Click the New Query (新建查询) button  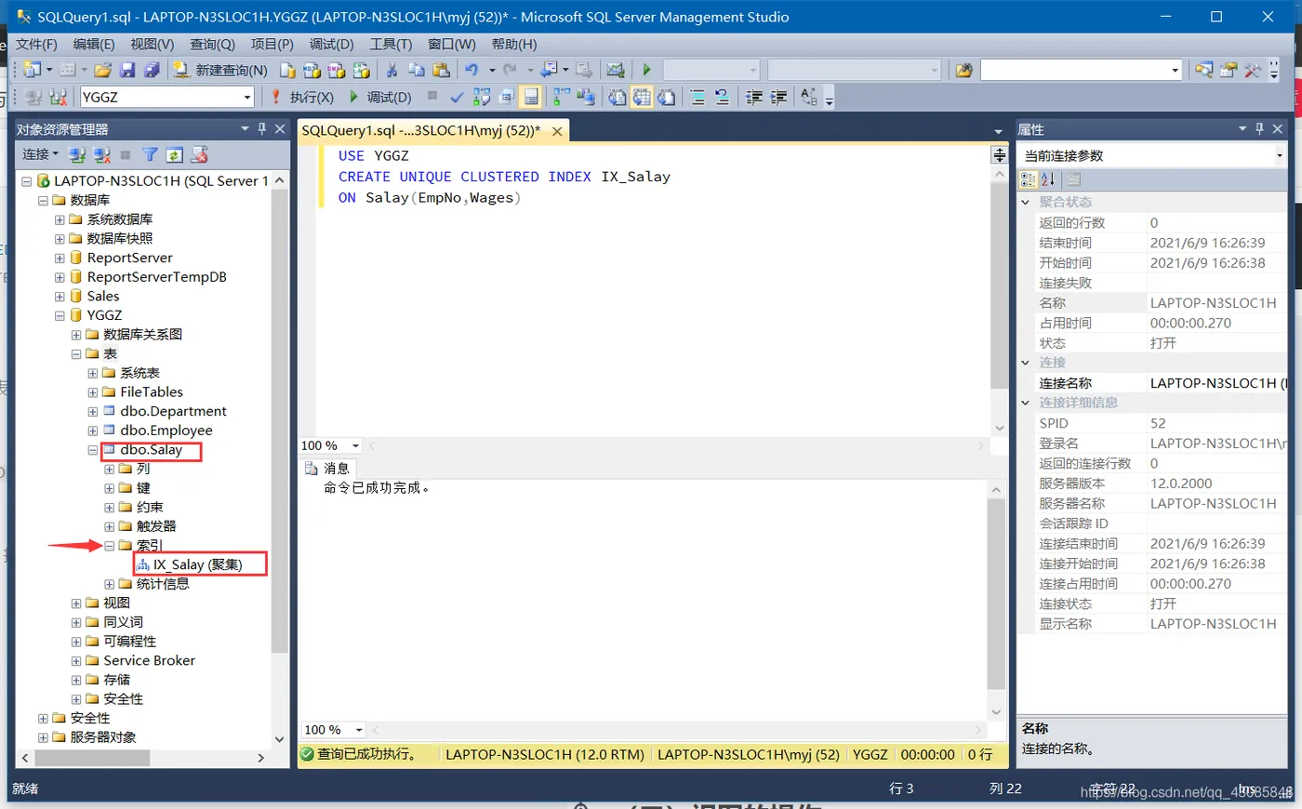click(x=221, y=70)
